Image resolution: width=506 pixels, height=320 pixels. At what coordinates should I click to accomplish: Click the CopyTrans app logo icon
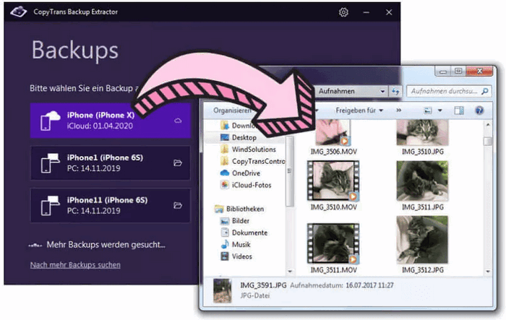pyautogui.click(x=19, y=12)
